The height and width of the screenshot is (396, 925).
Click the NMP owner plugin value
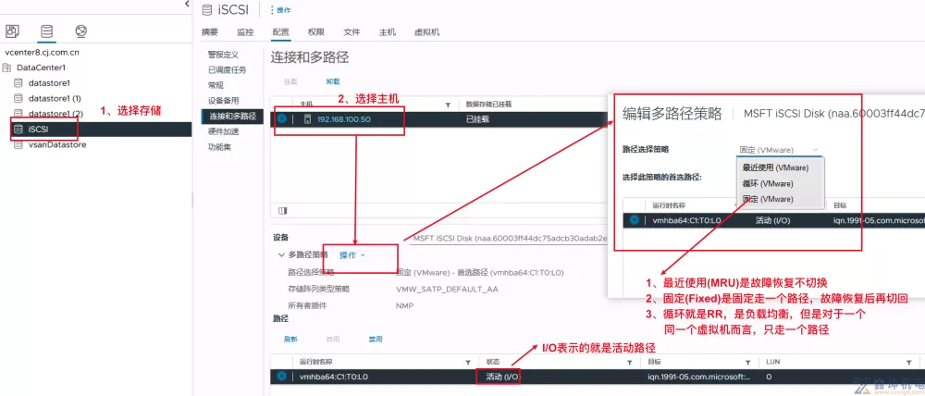coord(404,305)
